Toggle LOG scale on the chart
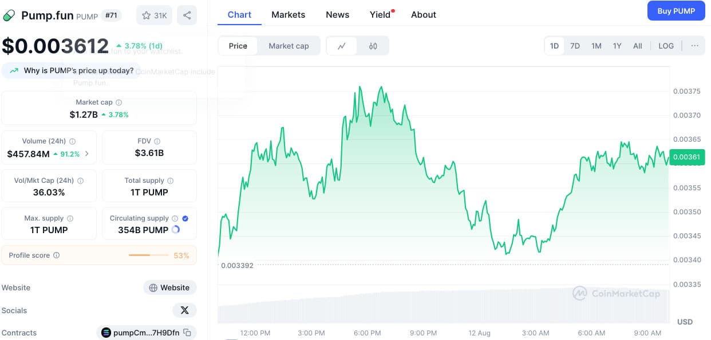 666,46
